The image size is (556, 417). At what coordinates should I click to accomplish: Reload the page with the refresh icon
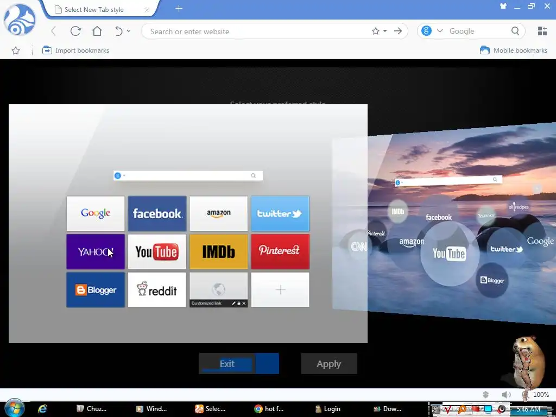[75, 31]
